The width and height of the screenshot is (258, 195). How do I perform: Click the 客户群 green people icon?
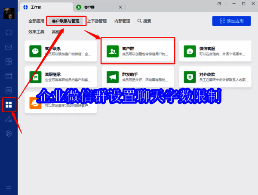(x=113, y=51)
